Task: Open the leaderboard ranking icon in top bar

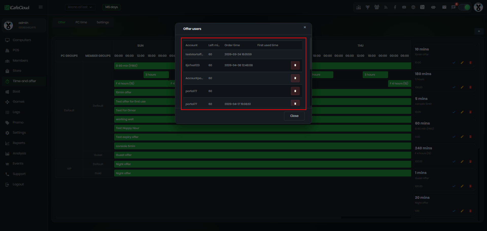Action: point(358,7)
